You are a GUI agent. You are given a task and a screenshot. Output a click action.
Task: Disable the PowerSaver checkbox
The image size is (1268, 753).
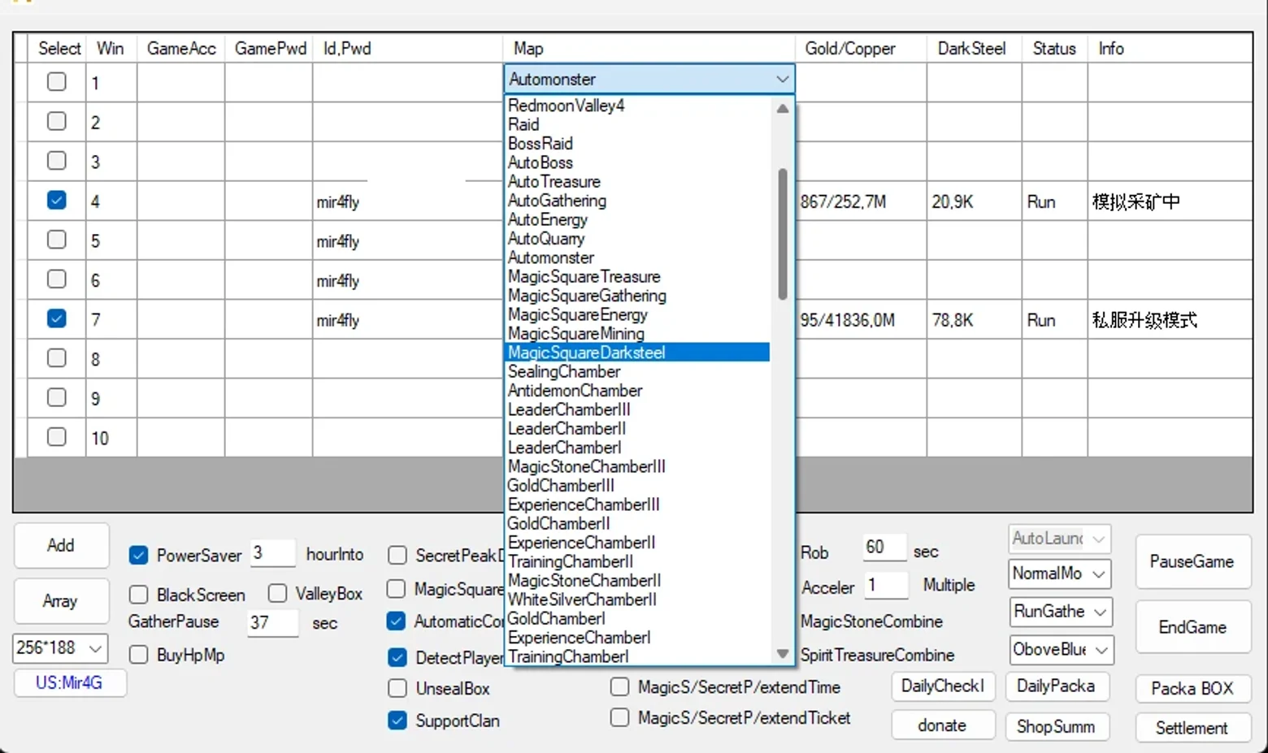tap(138, 556)
